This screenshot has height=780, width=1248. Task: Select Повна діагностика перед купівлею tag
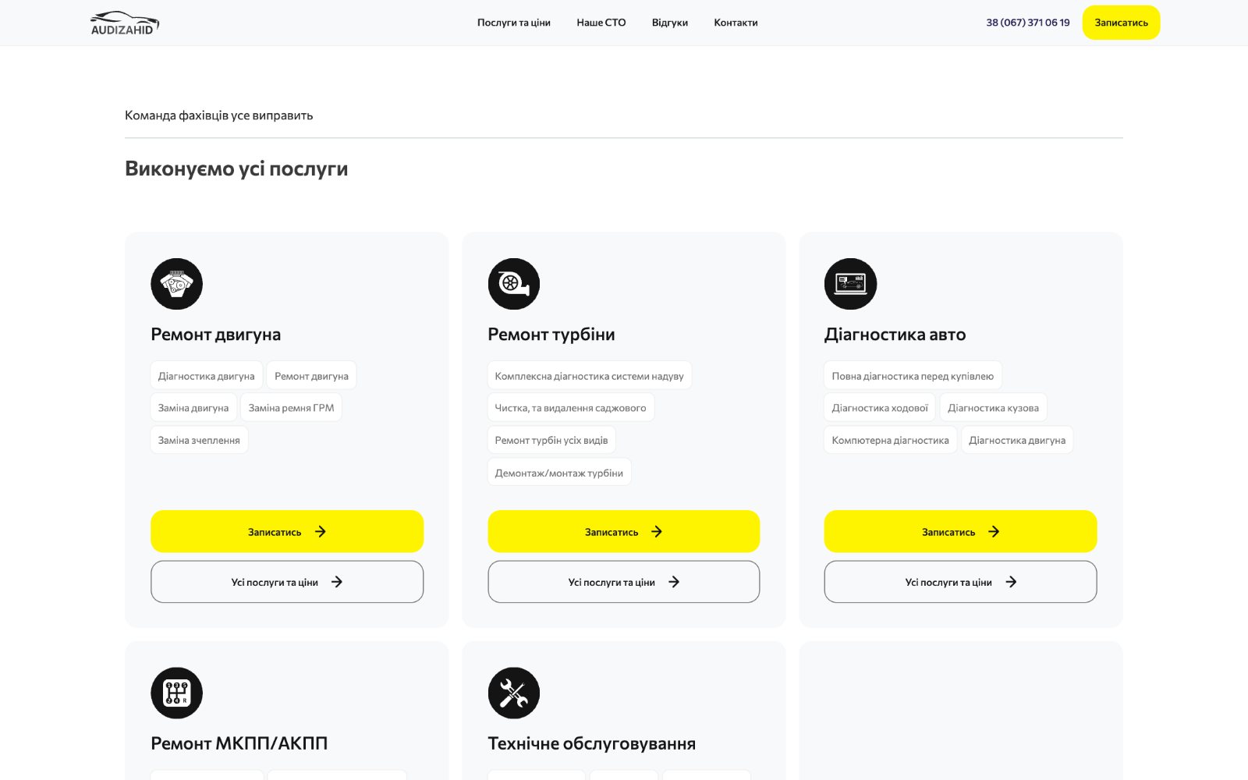tap(913, 375)
